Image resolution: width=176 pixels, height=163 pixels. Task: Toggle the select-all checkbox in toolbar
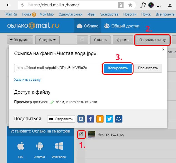(82, 39)
